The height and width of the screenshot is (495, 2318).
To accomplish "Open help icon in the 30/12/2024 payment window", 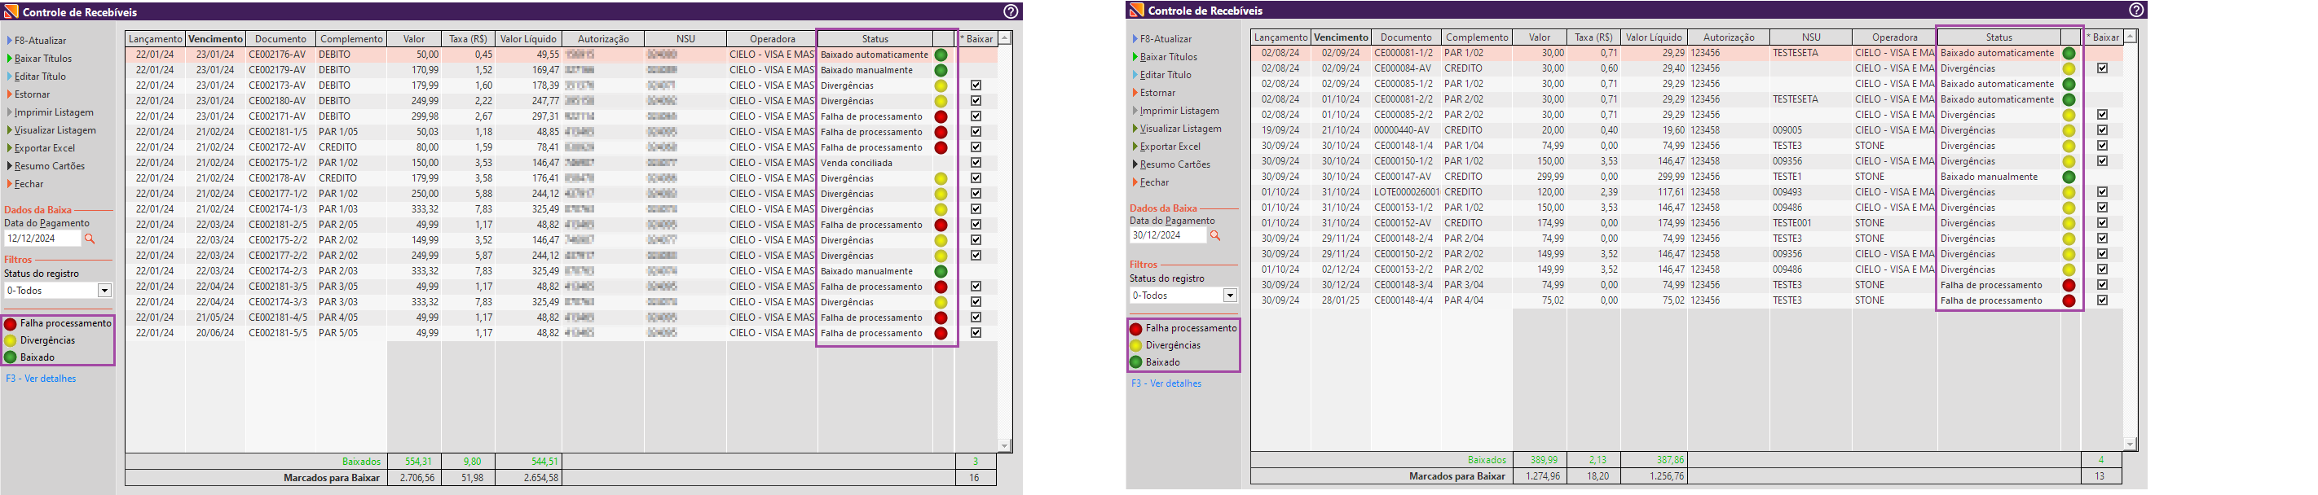I will pos(2136,10).
